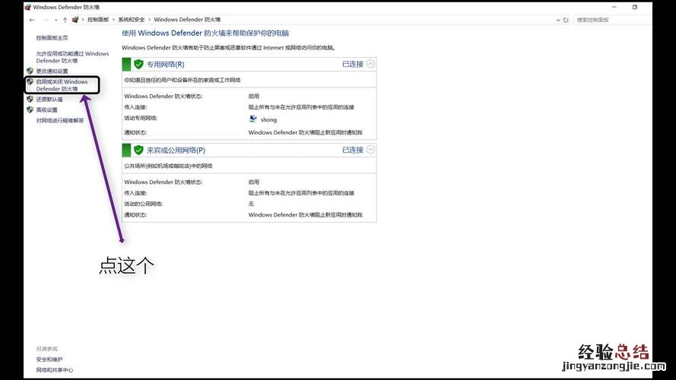Screen dimensions: 676x380
Task: Click the shield icon beside 更改通知设置
Action: coord(30,71)
